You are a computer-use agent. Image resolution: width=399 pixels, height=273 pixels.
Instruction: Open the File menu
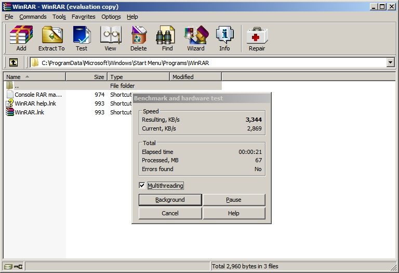click(x=9, y=17)
